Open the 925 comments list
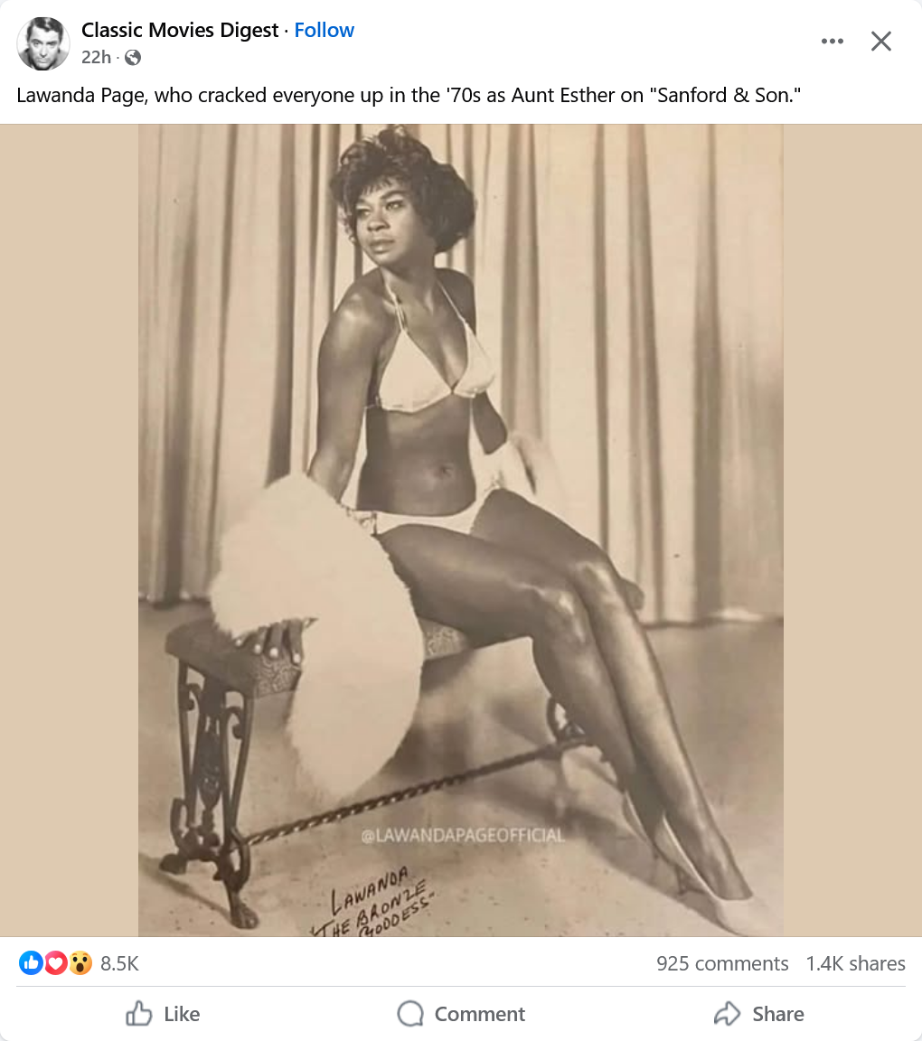This screenshot has width=922, height=1041. pos(722,963)
